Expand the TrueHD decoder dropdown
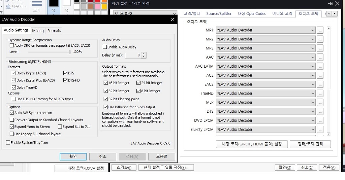Screen dimensions: 345x180 313,93
